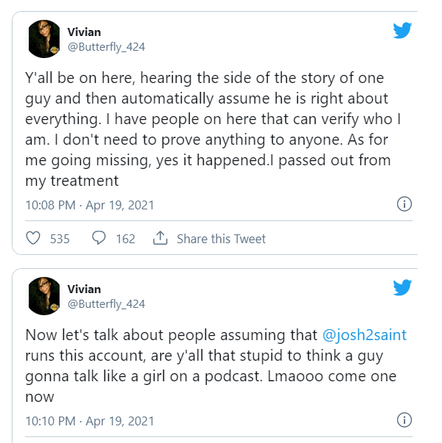Open the 10:10 PM · Apr 19, 2021 timestamp
The width and height of the screenshot is (442, 443).
pos(90,421)
